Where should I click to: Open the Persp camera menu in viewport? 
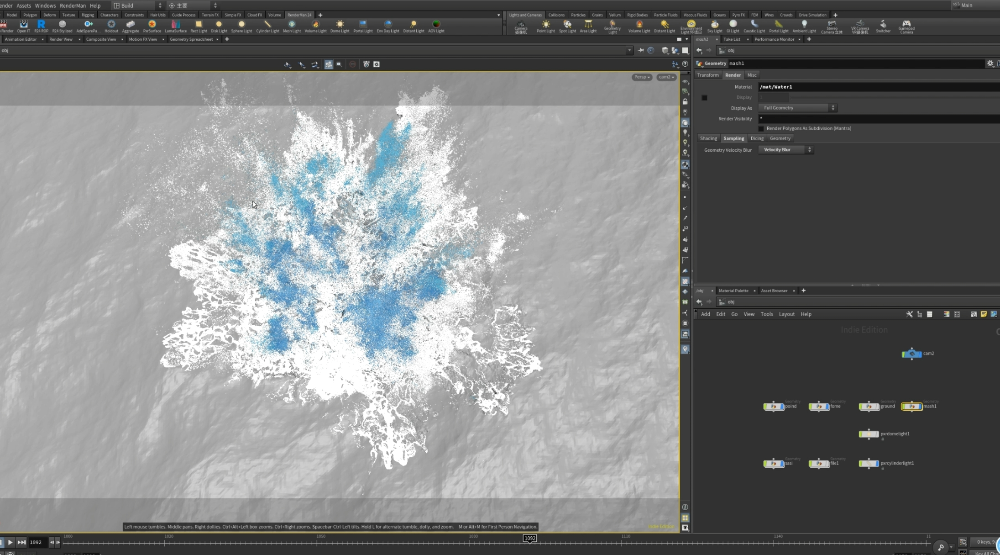click(641, 77)
